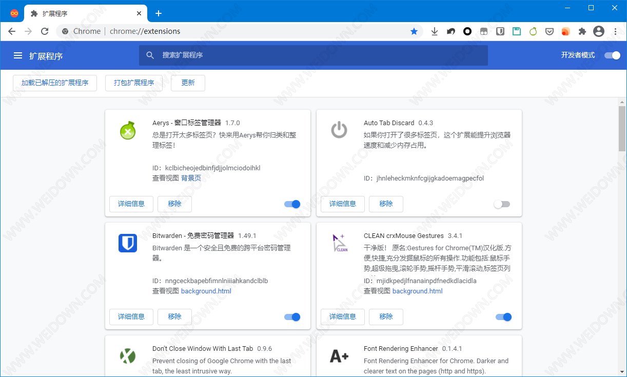
Task: Click the vertical page scrollbar
Action: 622,205
